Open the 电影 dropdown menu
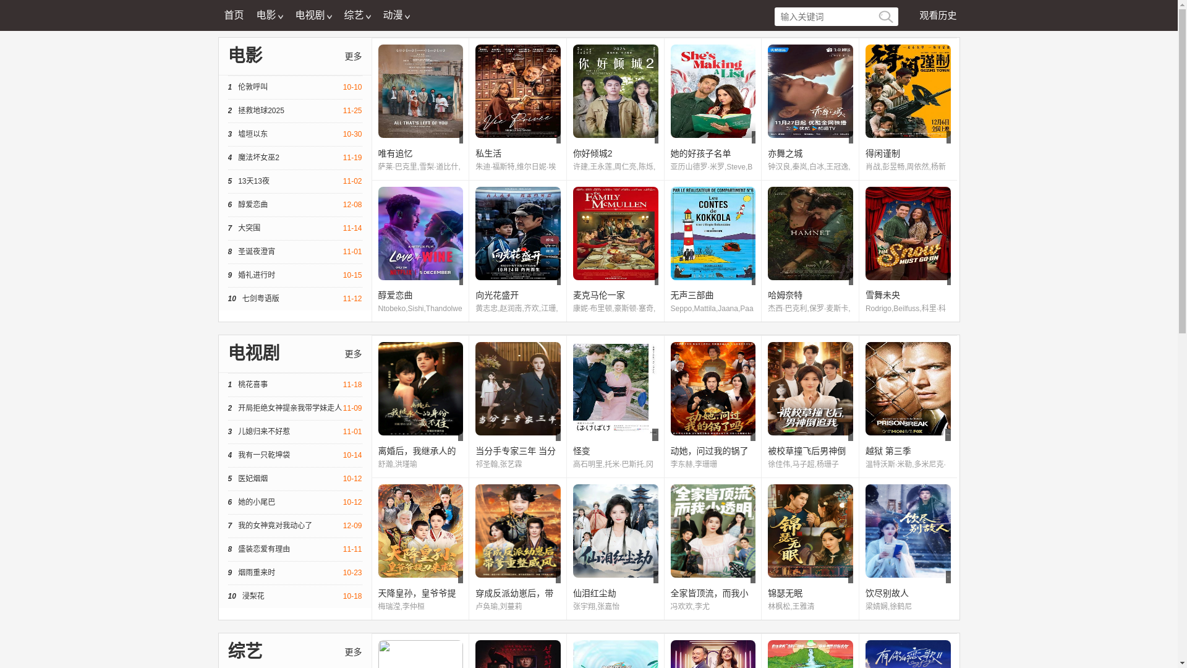1187x668 pixels. click(x=269, y=15)
